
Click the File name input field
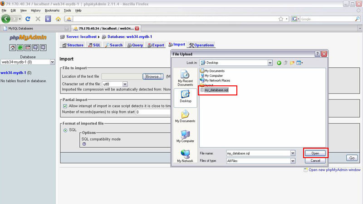(258, 153)
